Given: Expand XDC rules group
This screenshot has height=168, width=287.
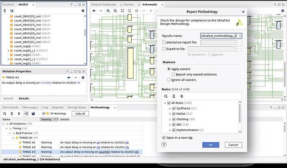Looking at the screenshot, I should point(170,124).
